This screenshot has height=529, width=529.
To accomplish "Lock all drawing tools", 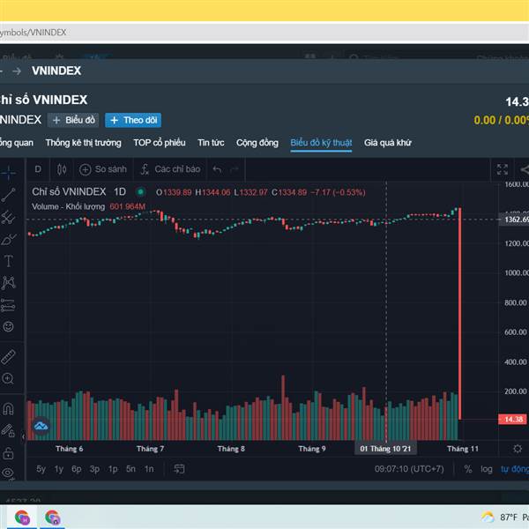I will (8, 453).
